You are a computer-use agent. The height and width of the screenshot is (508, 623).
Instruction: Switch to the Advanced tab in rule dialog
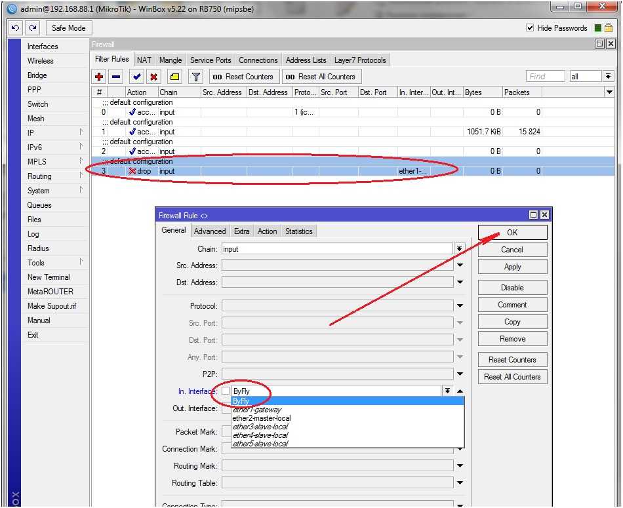click(210, 231)
